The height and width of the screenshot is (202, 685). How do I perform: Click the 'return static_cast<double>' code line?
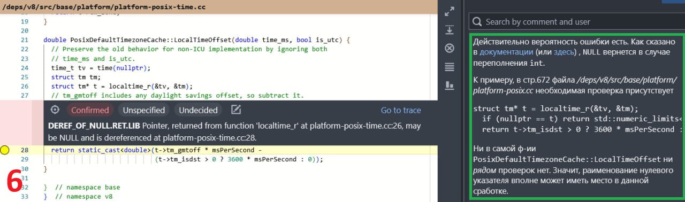coord(156,150)
